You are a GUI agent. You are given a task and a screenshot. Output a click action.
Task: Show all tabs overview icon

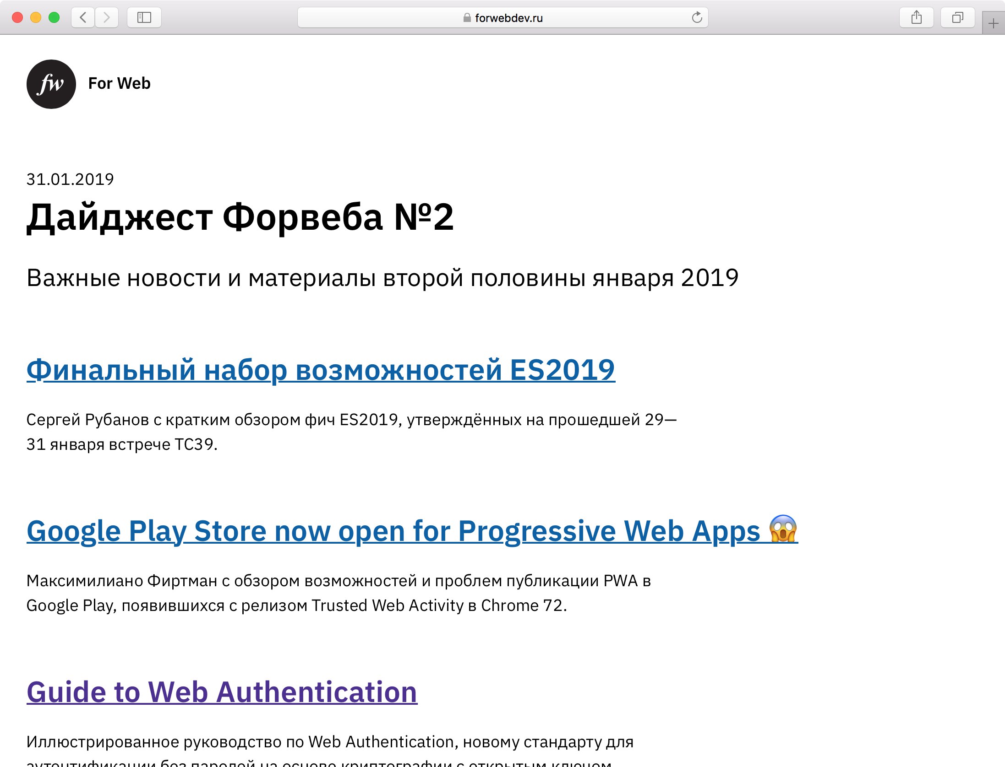(958, 17)
